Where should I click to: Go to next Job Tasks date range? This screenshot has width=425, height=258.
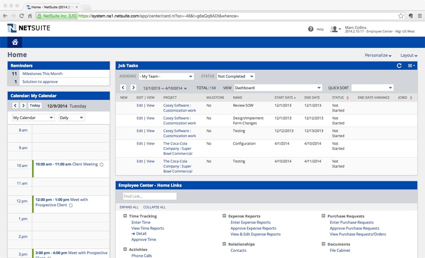pyautogui.click(x=133, y=87)
